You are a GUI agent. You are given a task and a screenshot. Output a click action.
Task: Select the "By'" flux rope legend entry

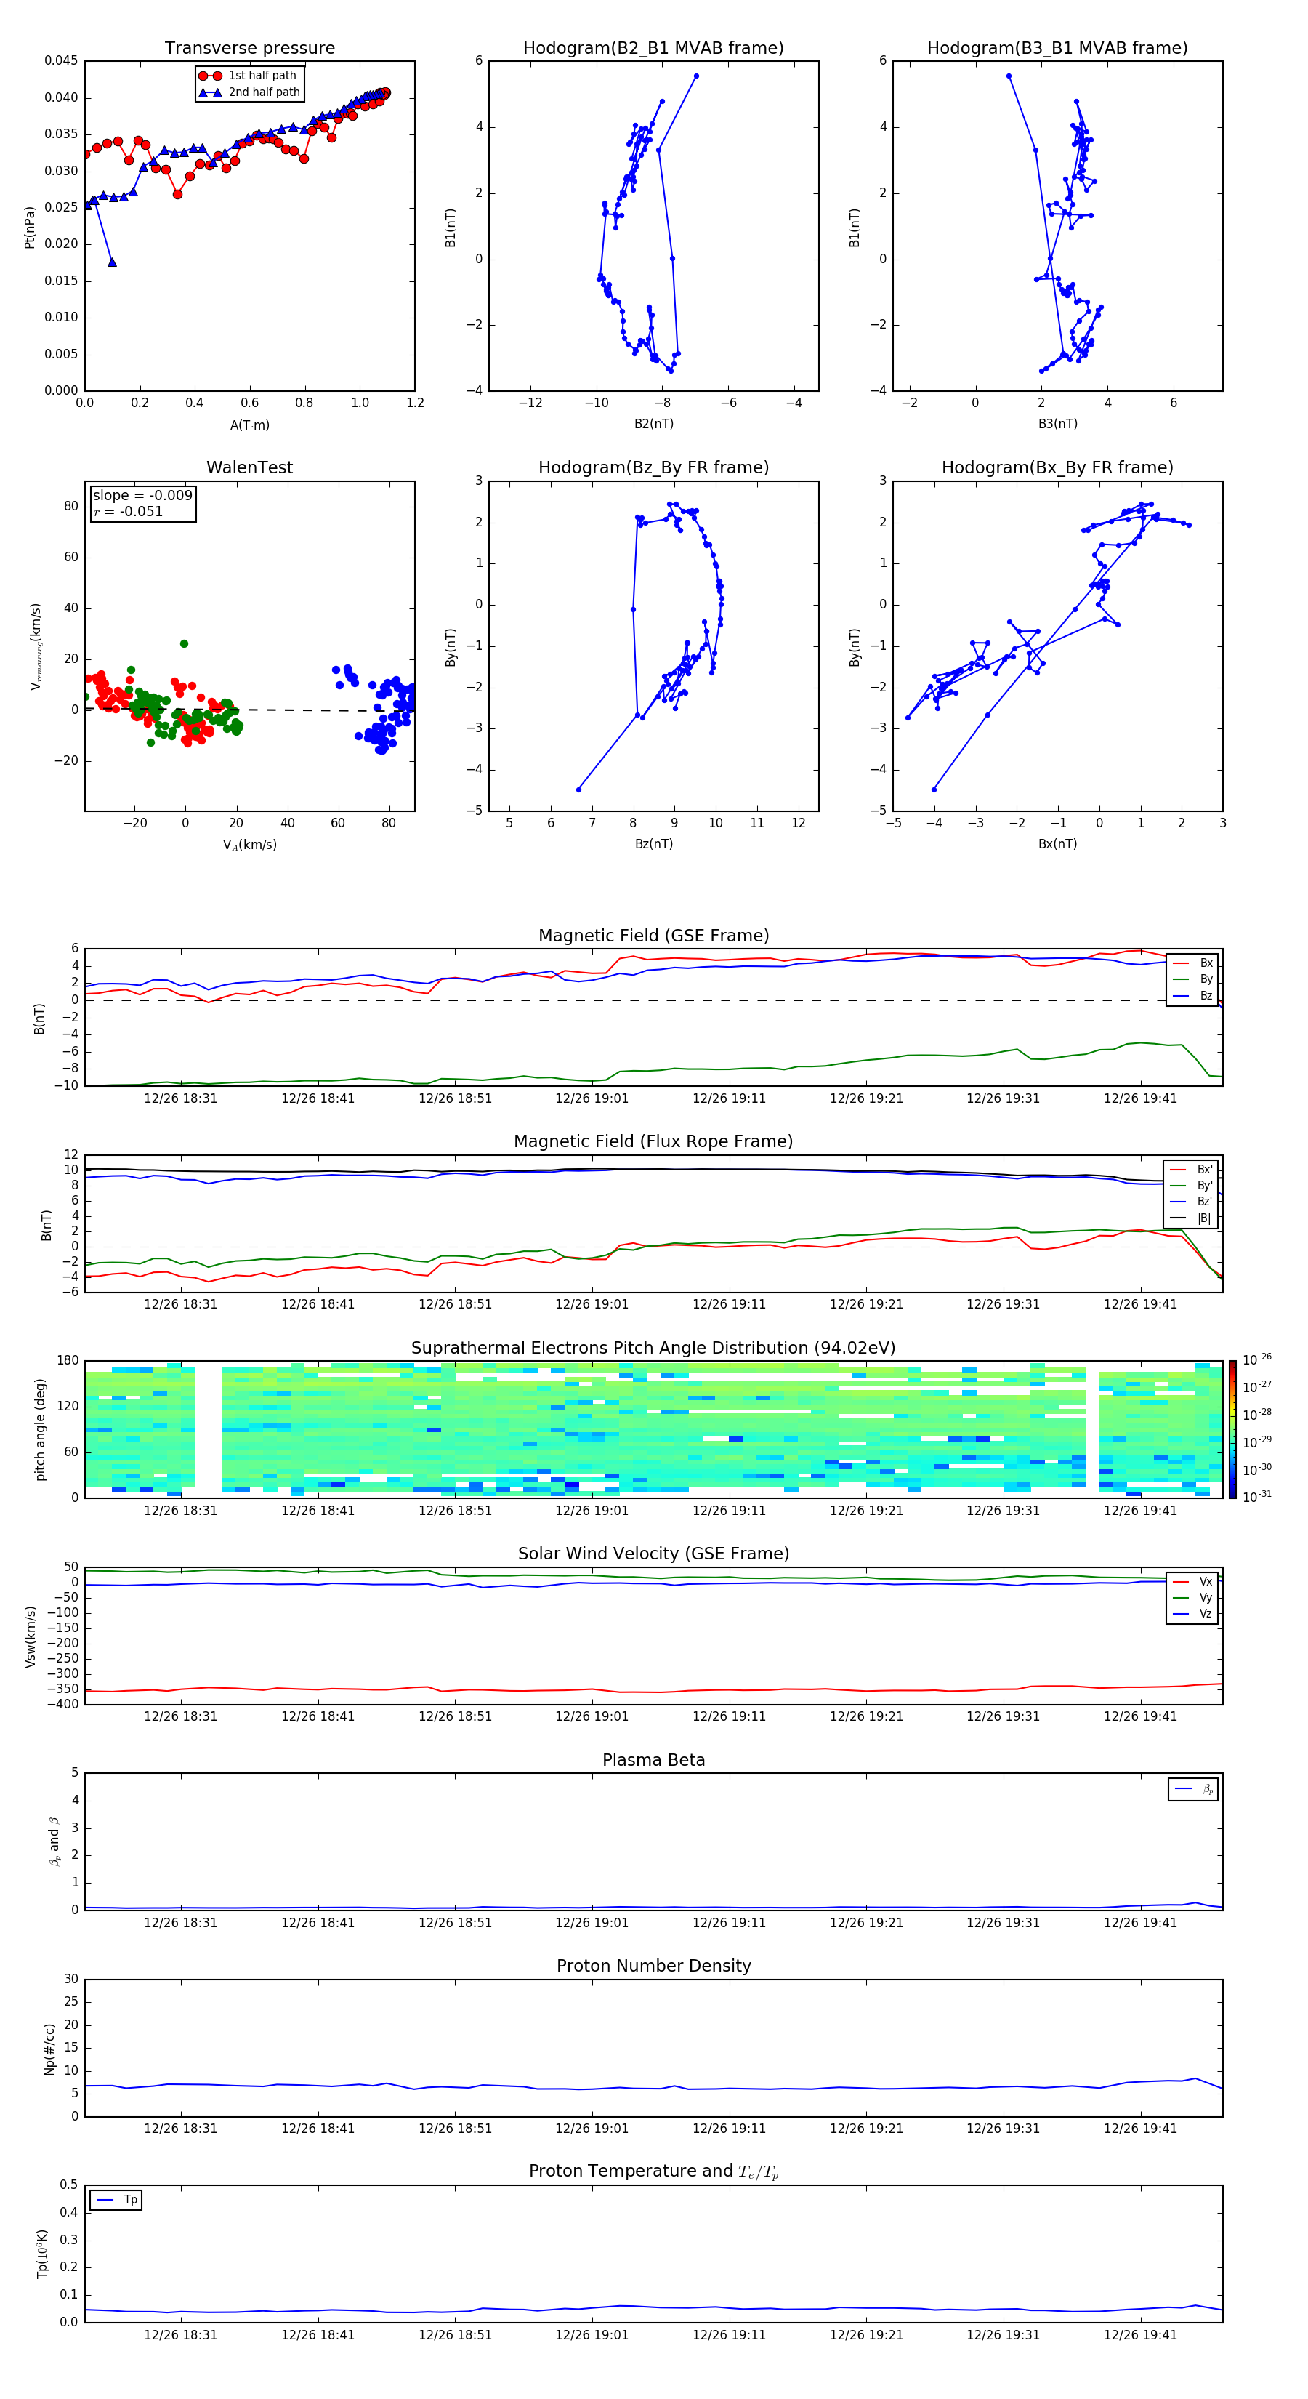coord(1192,1186)
